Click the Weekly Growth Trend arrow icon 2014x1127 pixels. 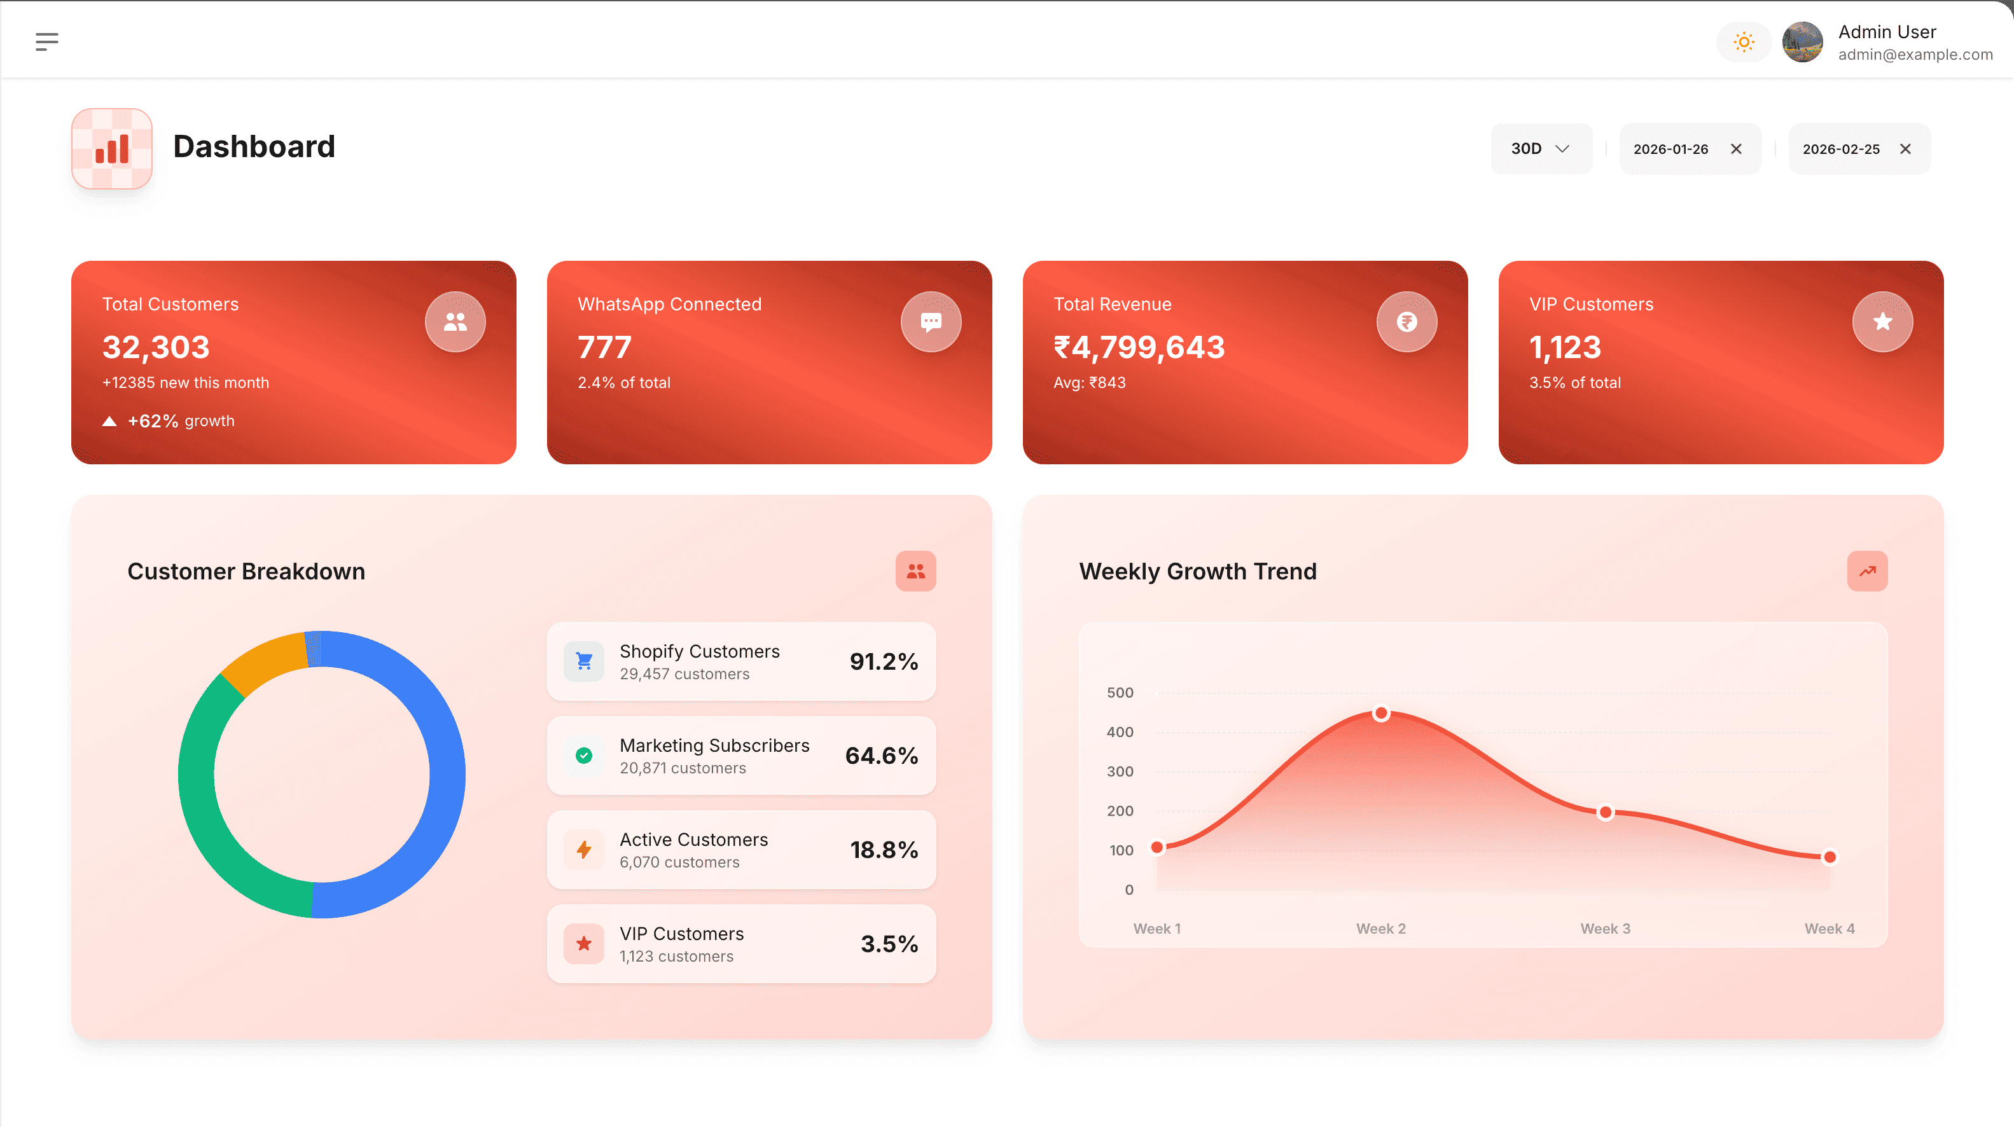(x=1867, y=571)
